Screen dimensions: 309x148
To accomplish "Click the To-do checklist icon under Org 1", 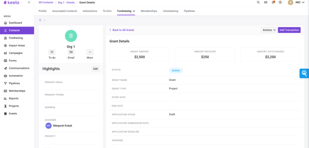I will [52, 52].
